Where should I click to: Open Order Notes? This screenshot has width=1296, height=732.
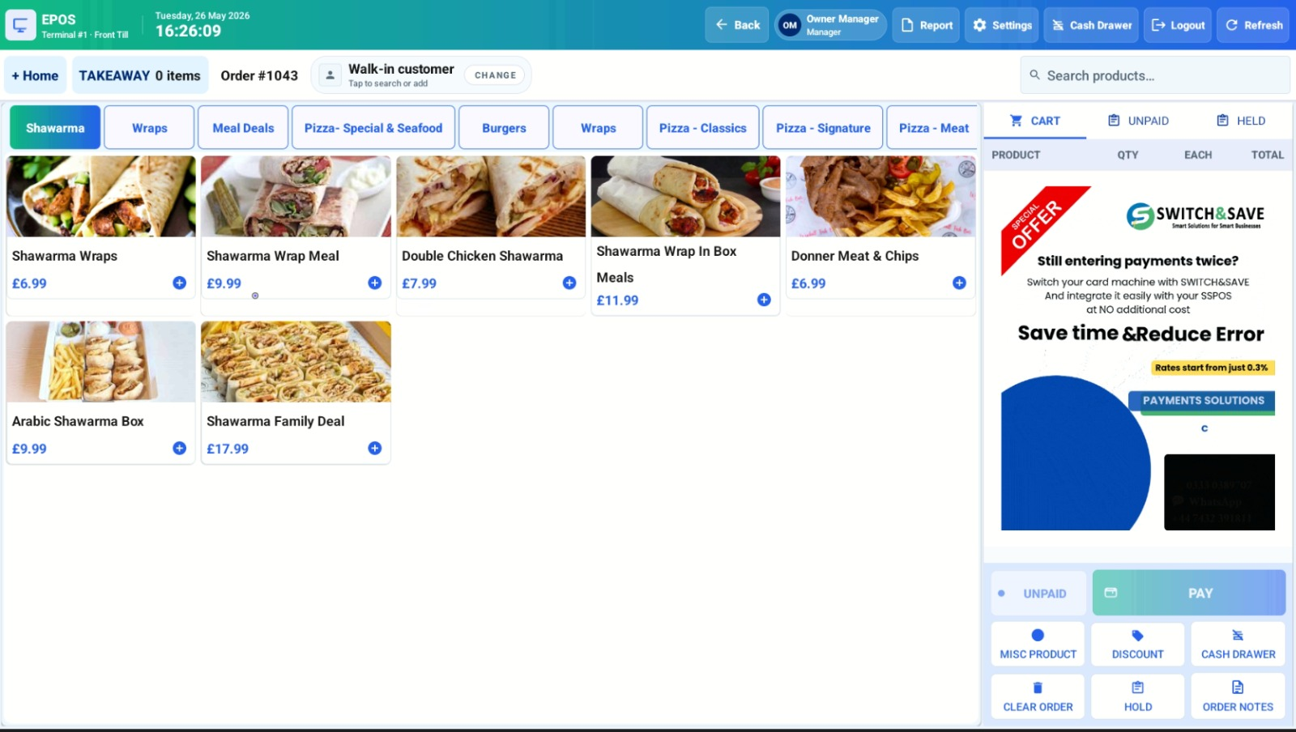click(x=1238, y=696)
